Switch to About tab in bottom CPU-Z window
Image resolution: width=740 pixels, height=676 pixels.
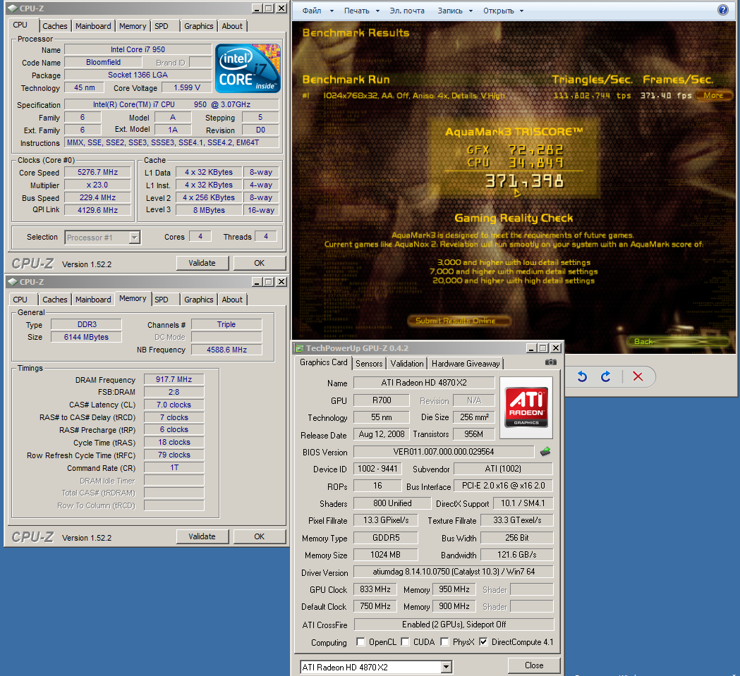point(232,300)
